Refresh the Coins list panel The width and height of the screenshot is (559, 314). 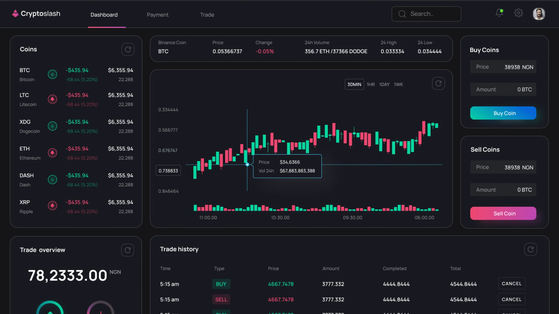(x=128, y=49)
